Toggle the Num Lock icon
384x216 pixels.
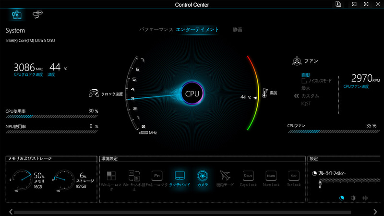(271, 176)
